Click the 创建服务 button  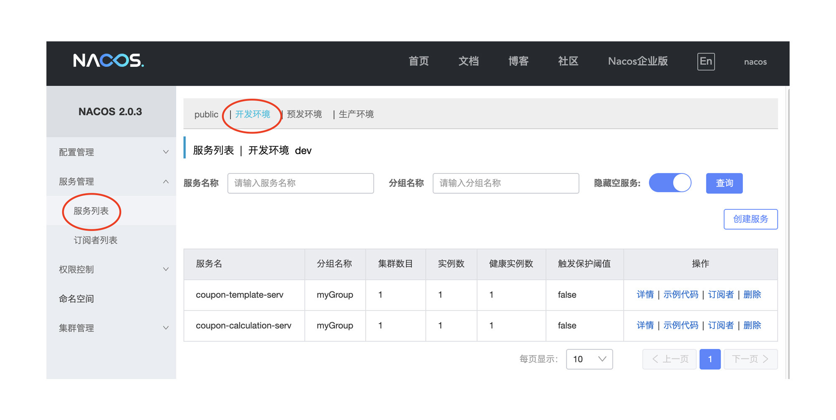[750, 219]
